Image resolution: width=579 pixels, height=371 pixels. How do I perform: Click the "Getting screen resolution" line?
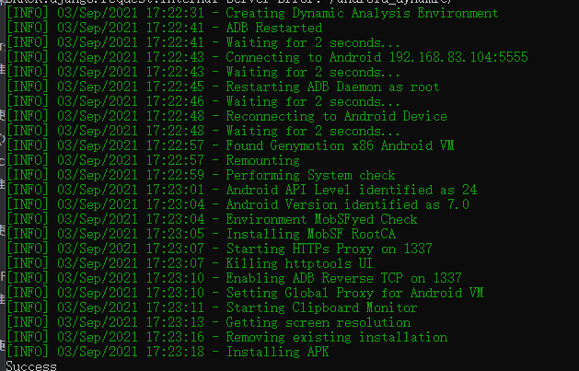pos(318,323)
